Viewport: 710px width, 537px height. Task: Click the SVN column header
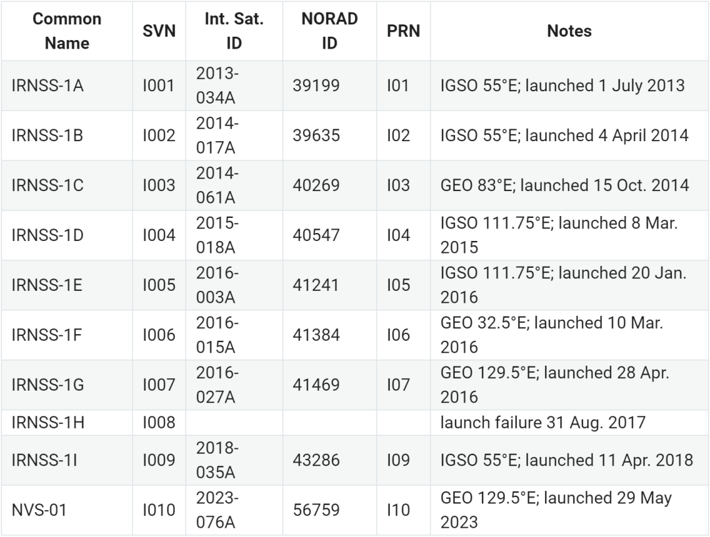pyautogui.click(x=159, y=31)
